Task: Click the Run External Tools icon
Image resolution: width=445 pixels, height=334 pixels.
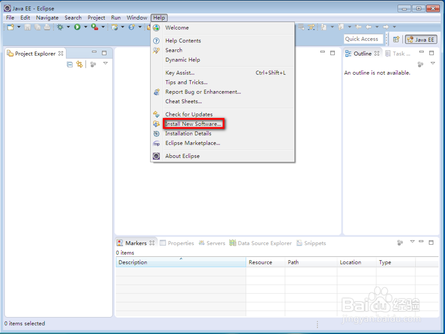Action: (x=95, y=27)
